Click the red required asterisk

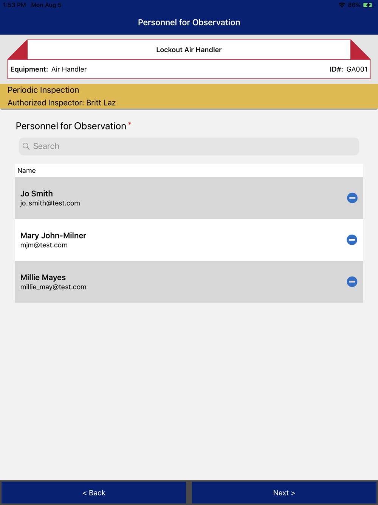(130, 124)
